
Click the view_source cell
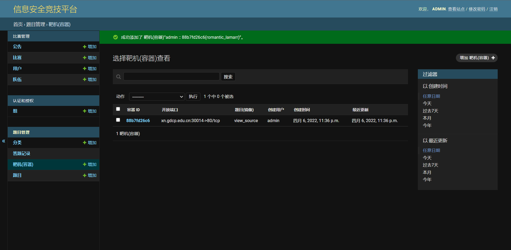[246, 121]
